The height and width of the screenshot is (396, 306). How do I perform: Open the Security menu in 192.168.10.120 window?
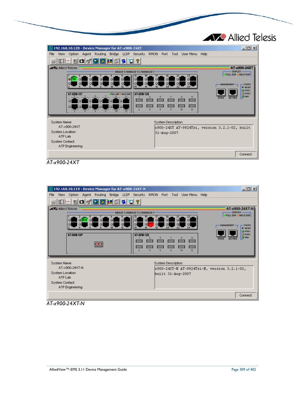(139, 54)
